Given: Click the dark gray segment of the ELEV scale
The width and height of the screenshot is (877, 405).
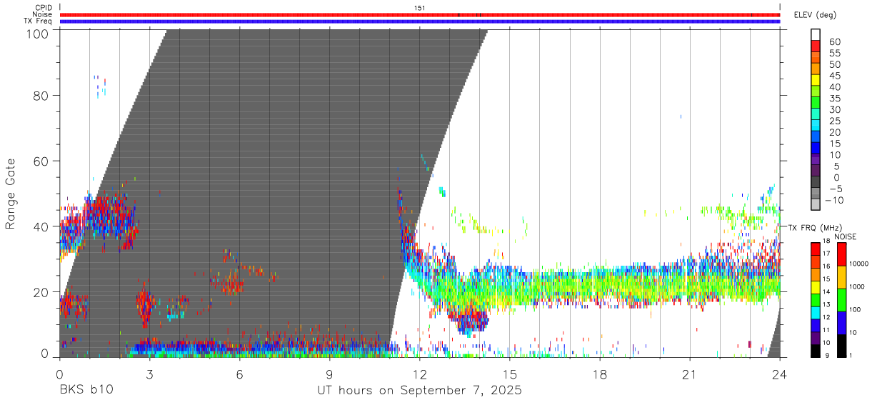Looking at the screenshot, I should pyautogui.click(x=816, y=182).
